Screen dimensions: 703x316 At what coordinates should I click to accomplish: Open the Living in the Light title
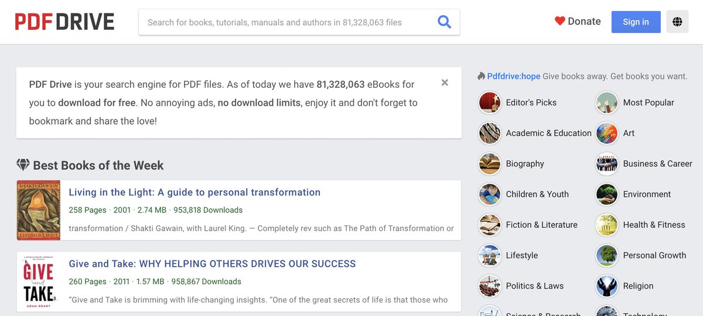click(194, 192)
